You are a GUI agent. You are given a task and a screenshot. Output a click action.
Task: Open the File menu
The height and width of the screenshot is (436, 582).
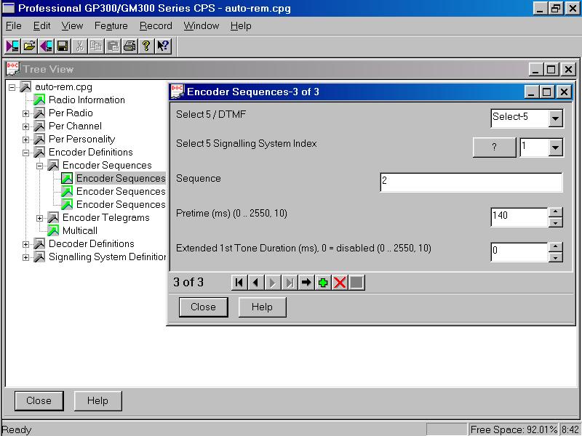click(x=14, y=26)
